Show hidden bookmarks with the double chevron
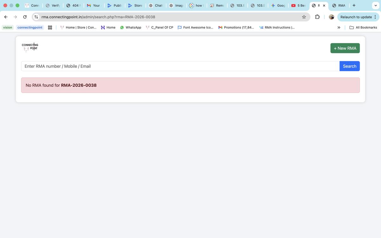The height and width of the screenshot is (238, 381). pyautogui.click(x=339, y=28)
